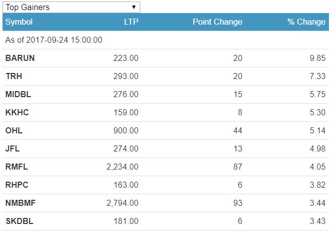333x231 pixels.
Task: Open the OHL symbol entry
Action: tap(14, 130)
